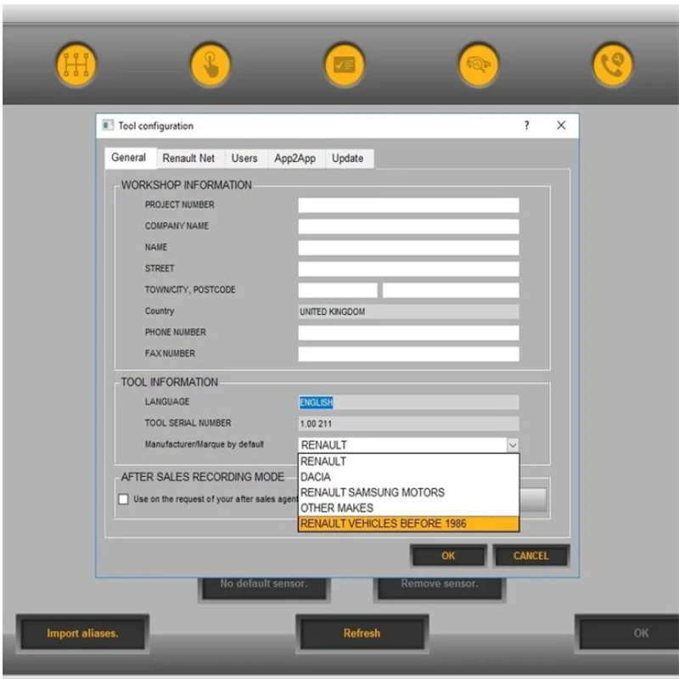Click the COMPANY NAME input field

pyautogui.click(x=408, y=227)
